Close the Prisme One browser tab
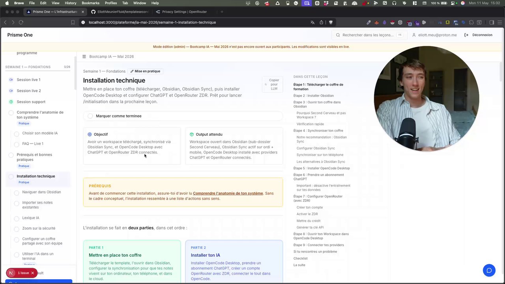Screen dimensions: 505x284 [82, 12]
